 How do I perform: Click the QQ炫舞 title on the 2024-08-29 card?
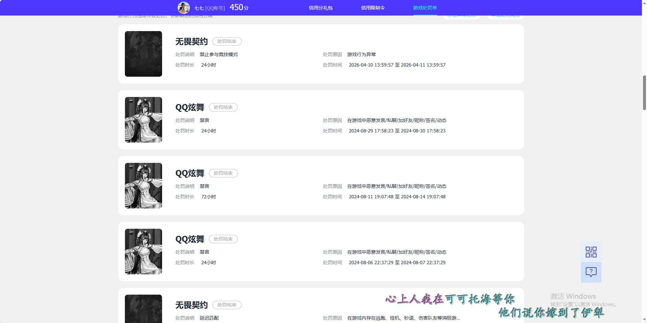(190, 107)
